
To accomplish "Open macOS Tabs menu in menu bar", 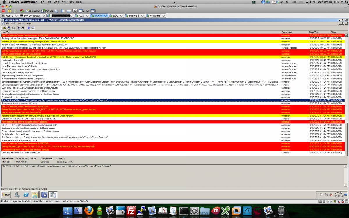I will pos(71,2).
